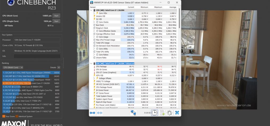The image size is (270, 126).
Task: Collapse the CPU [#0] Intel Core i7-13620H group
Action: click(x=91, y=10)
